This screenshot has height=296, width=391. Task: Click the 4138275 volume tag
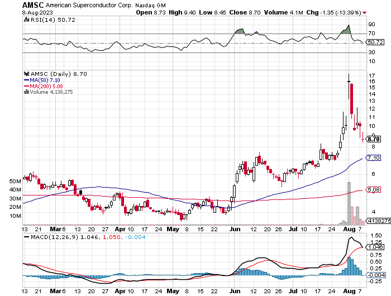tap(378, 221)
